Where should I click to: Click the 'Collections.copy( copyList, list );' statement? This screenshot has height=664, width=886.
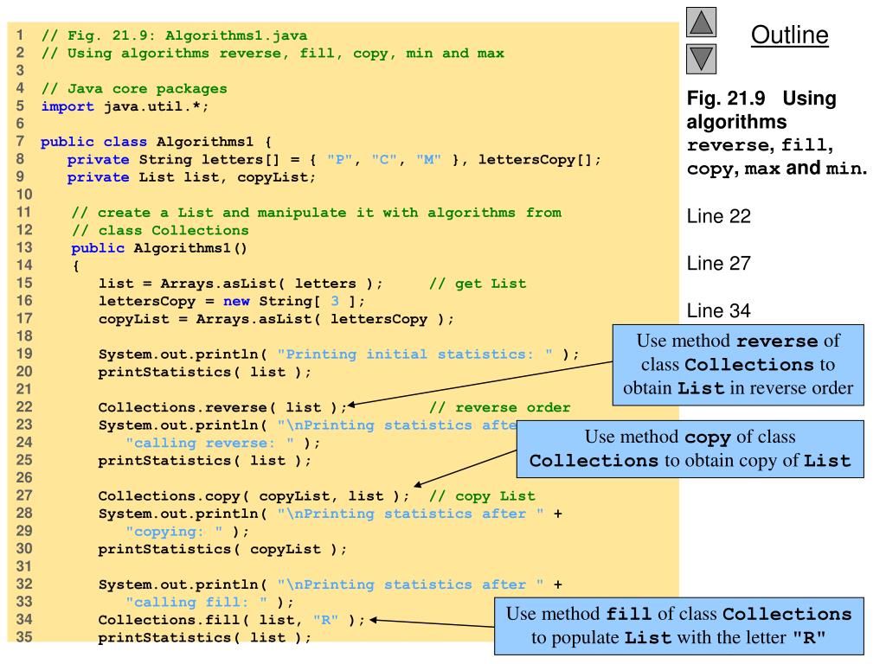254,495
